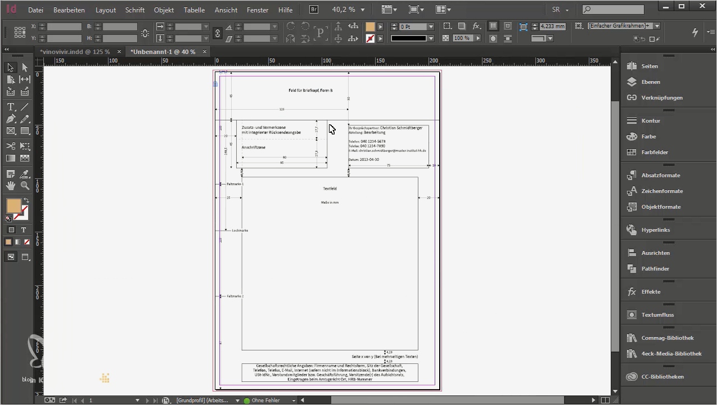Toggle transparency blend effects fx

point(476,26)
